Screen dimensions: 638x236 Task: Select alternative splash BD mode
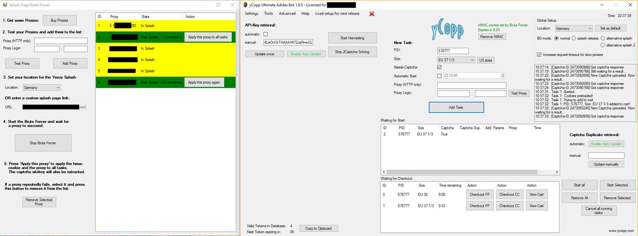[x=602, y=38]
